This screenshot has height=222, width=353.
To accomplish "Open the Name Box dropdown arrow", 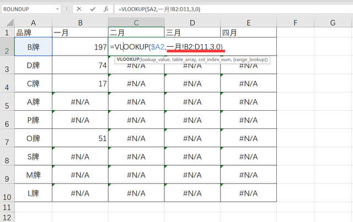I will point(57,9).
